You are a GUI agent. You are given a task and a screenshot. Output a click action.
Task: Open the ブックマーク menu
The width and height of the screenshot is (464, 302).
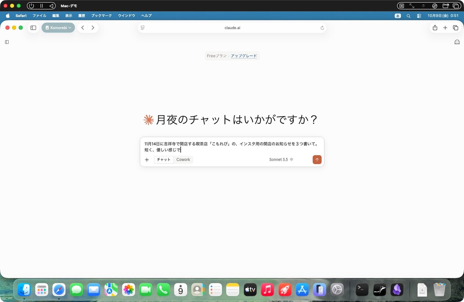101,16
